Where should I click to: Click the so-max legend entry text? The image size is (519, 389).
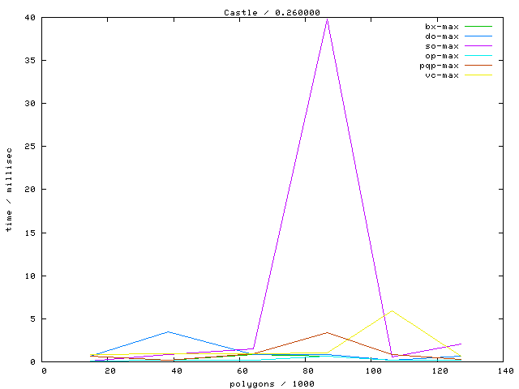tap(442, 46)
